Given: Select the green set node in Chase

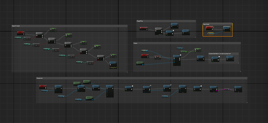Looking at the screenshot, I should click(x=198, y=50).
